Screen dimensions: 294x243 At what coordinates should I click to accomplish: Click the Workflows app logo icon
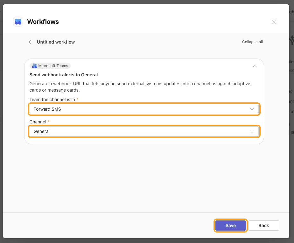18,22
